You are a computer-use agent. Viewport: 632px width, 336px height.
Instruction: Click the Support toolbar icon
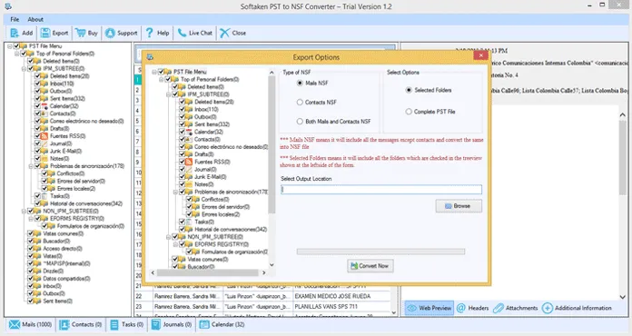[110, 33]
